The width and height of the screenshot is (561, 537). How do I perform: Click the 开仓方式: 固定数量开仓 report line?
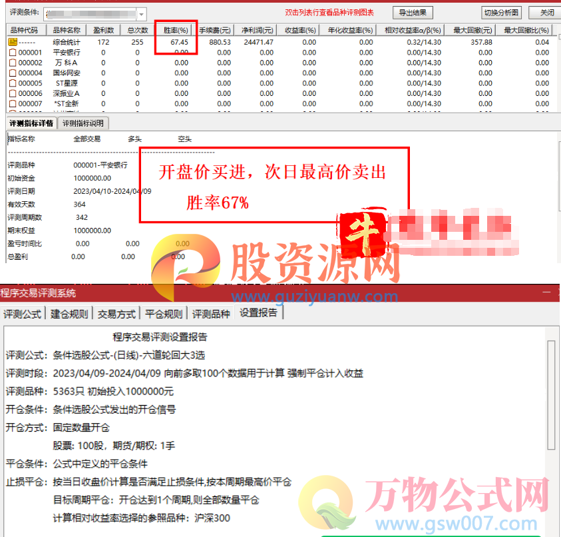point(58,427)
